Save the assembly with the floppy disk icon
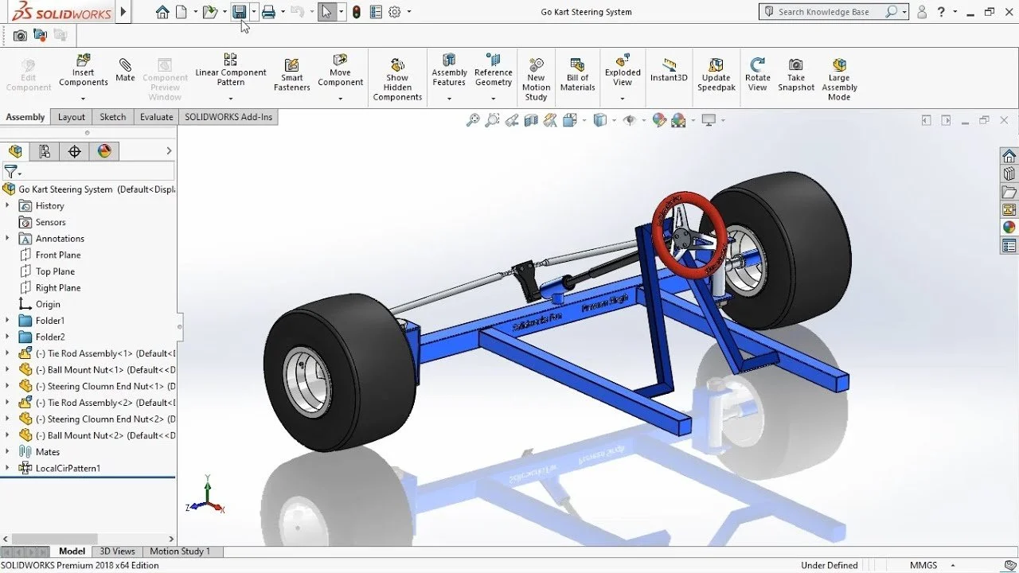The width and height of the screenshot is (1019, 573). click(239, 12)
